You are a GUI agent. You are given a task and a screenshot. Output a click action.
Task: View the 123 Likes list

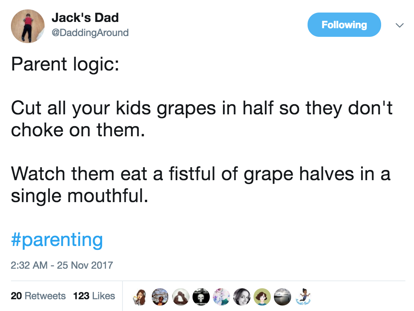point(94,296)
